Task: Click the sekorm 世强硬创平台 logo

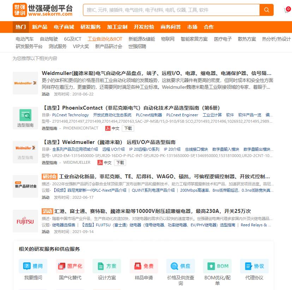Action: pyautogui.click(x=43, y=10)
